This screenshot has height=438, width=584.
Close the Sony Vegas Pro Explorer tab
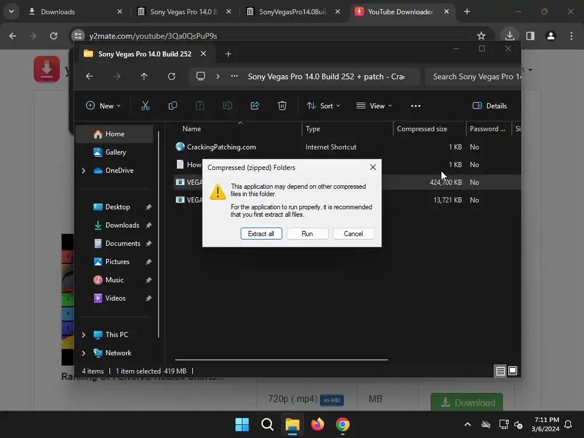click(204, 54)
